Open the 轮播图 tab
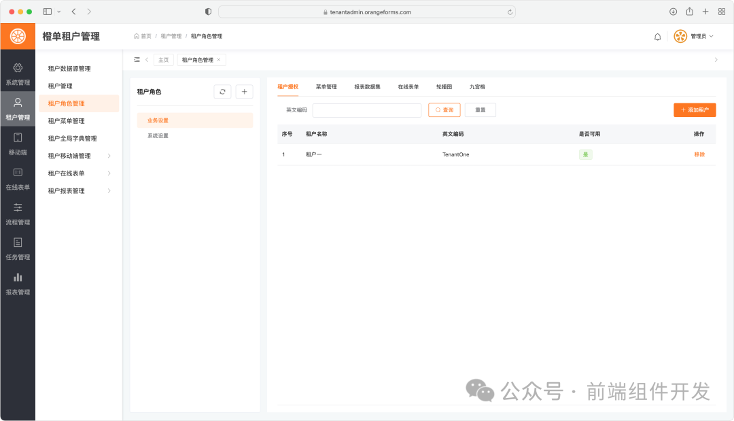The image size is (734, 421). pyautogui.click(x=444, y=87)
